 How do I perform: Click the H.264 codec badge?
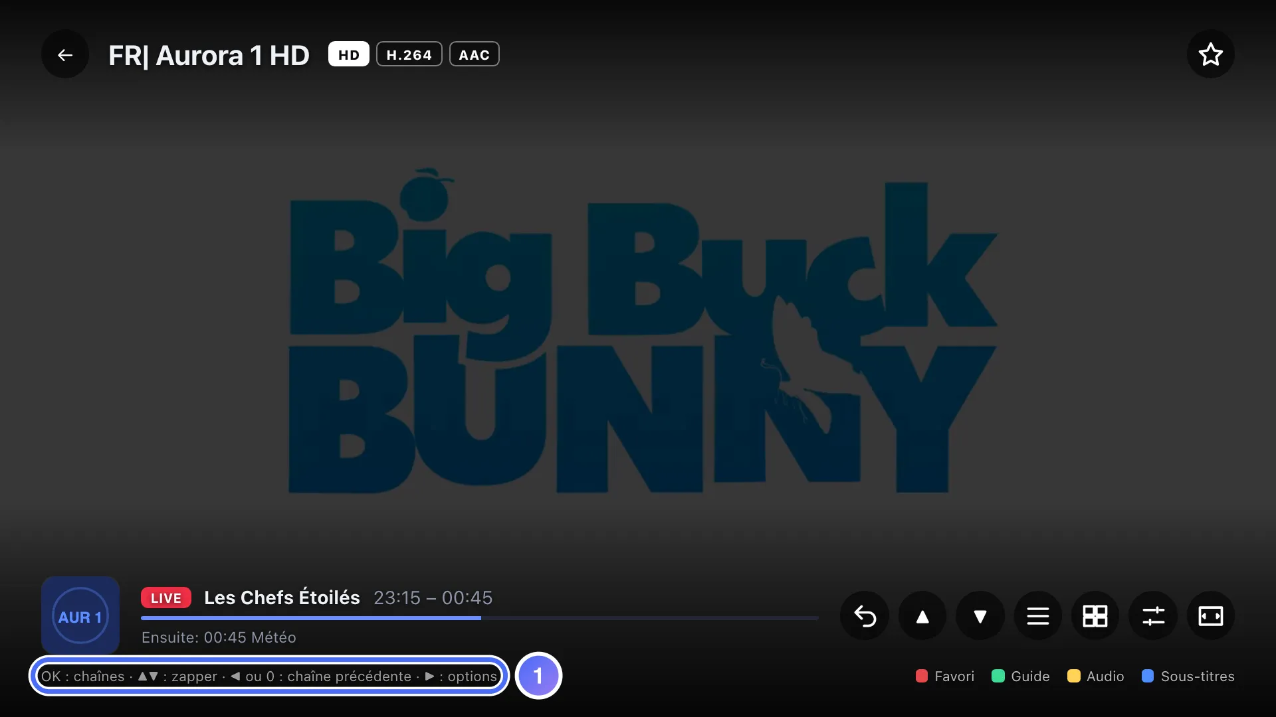[x=409, y=54]
